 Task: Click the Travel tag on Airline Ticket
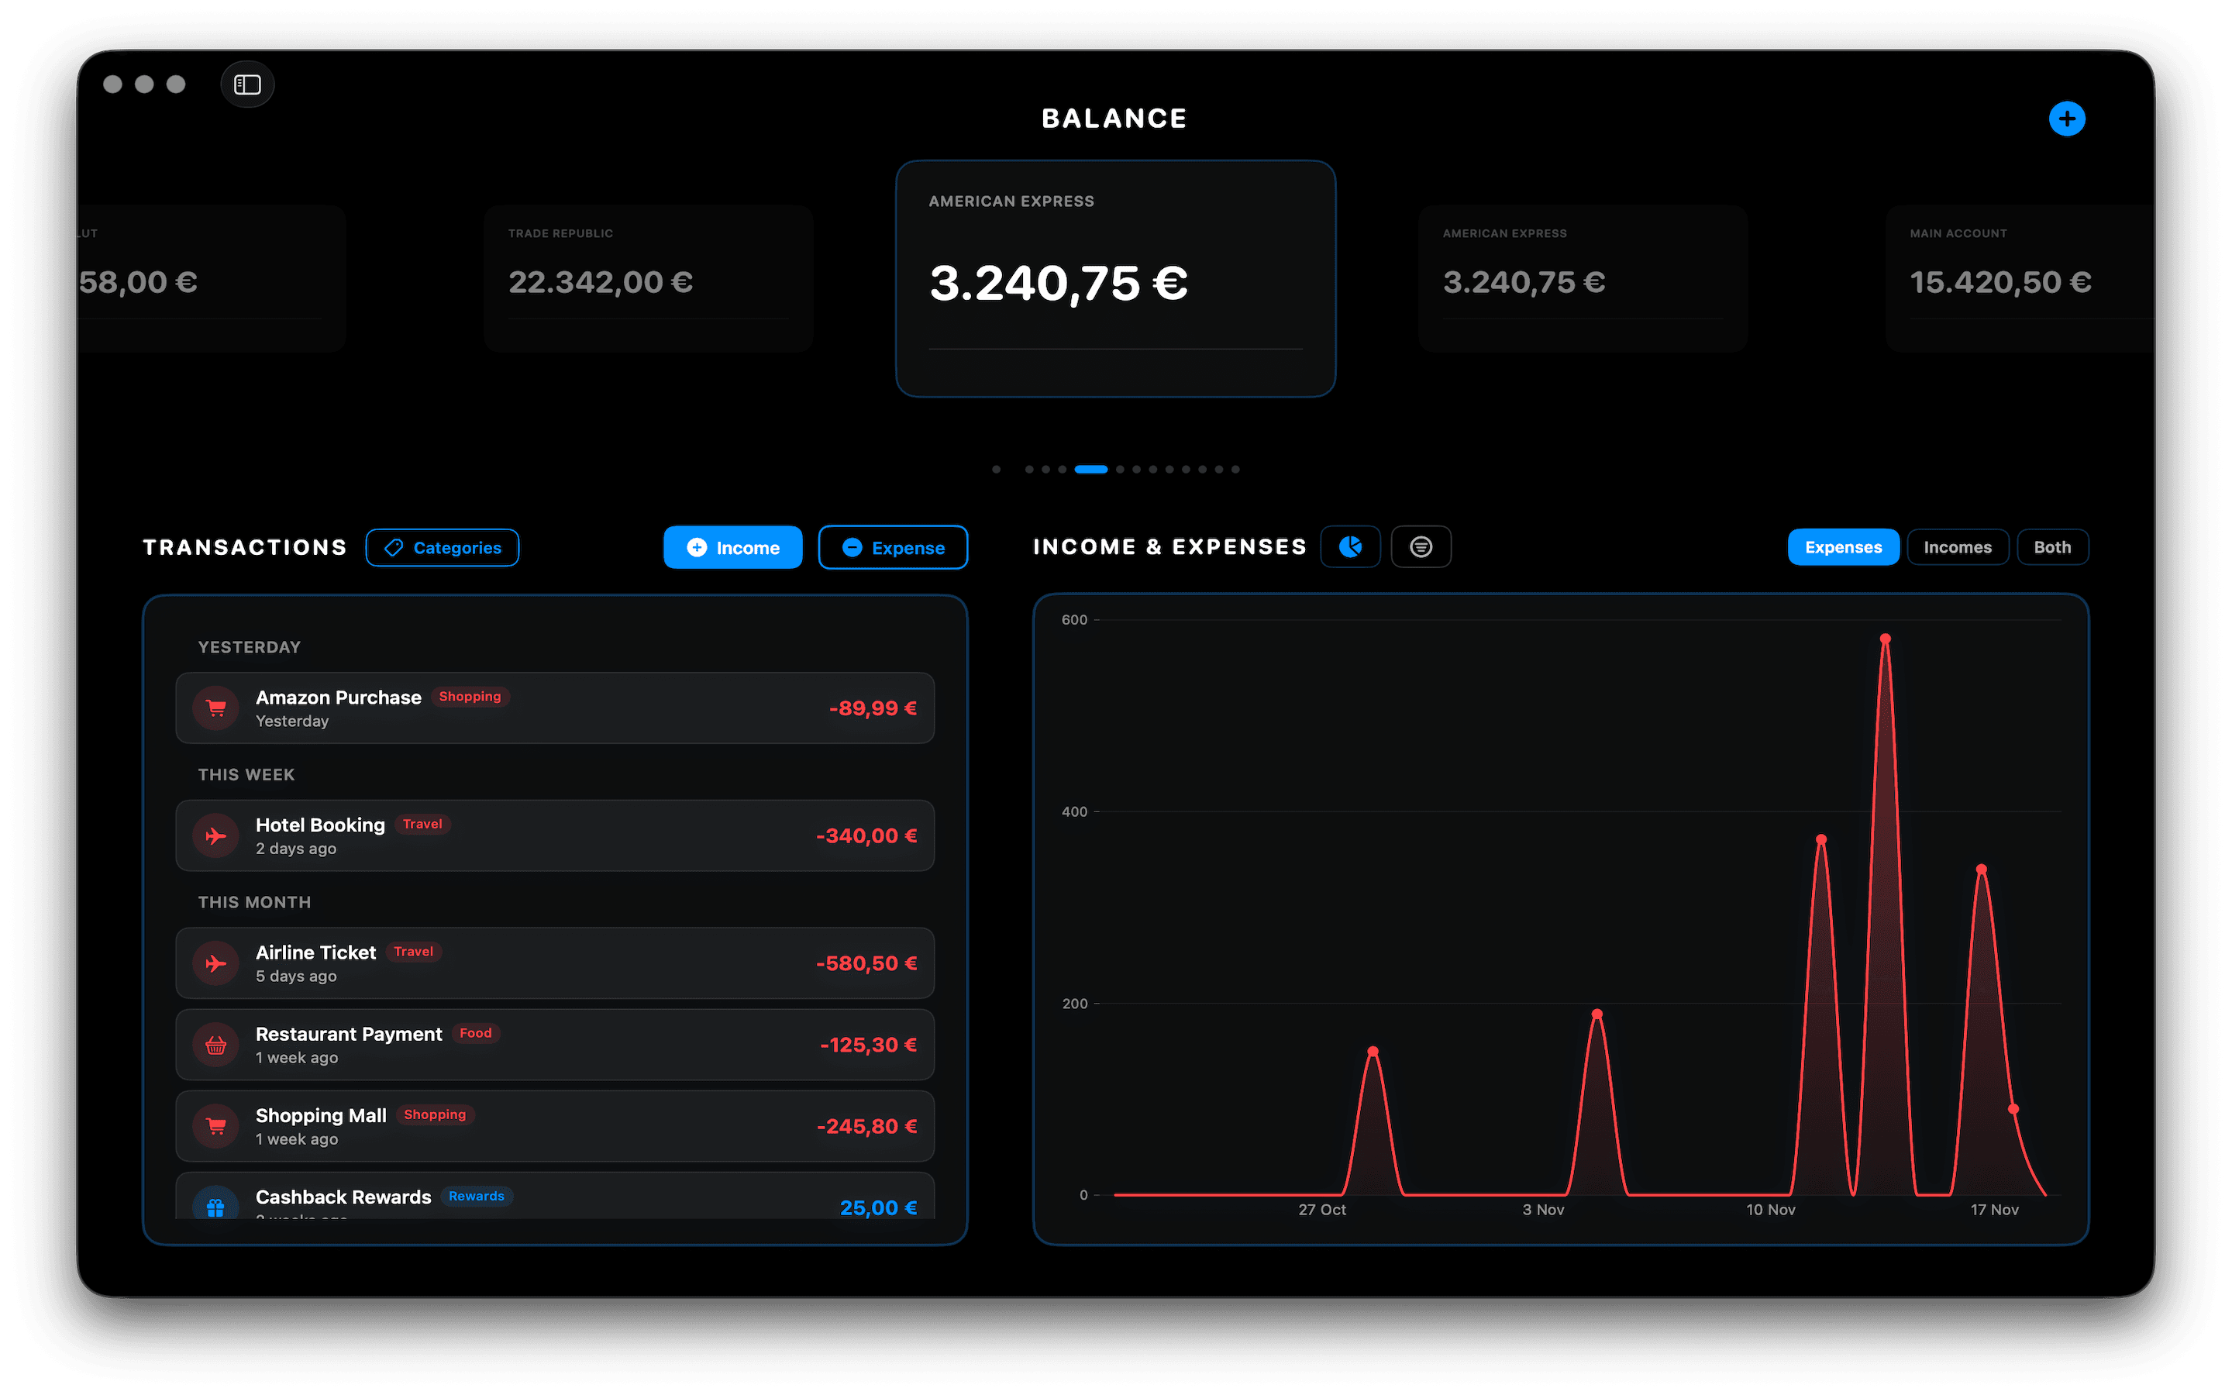(x=413, y=951)
